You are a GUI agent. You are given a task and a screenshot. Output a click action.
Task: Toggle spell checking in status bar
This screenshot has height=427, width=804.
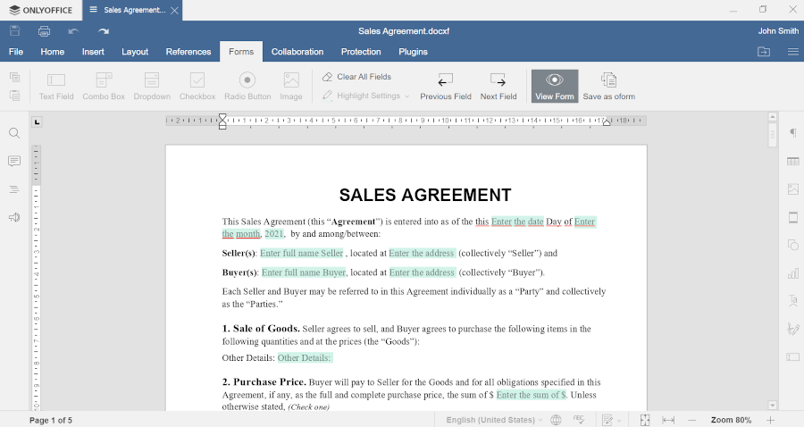(579, 420)
